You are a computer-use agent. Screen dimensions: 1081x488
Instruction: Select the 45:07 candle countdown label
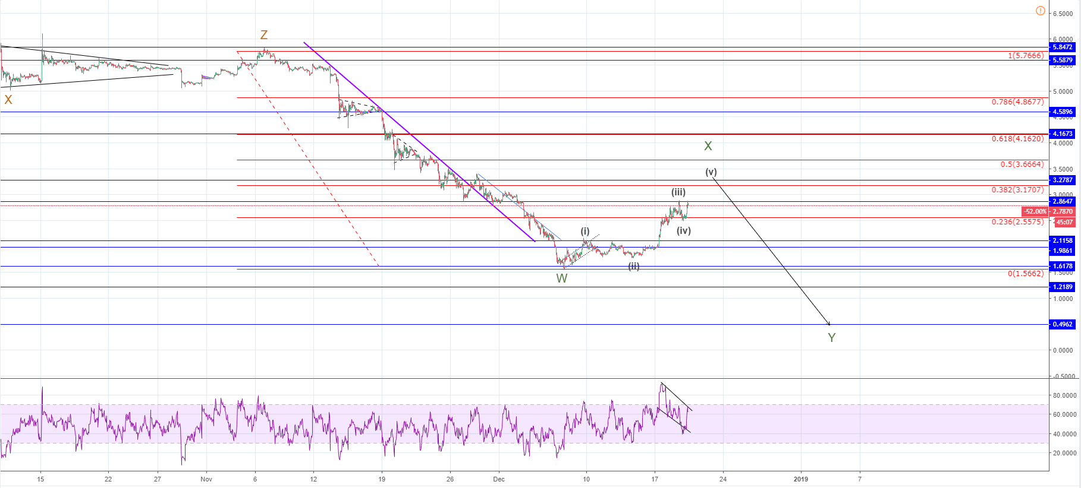click(1063, 223)
